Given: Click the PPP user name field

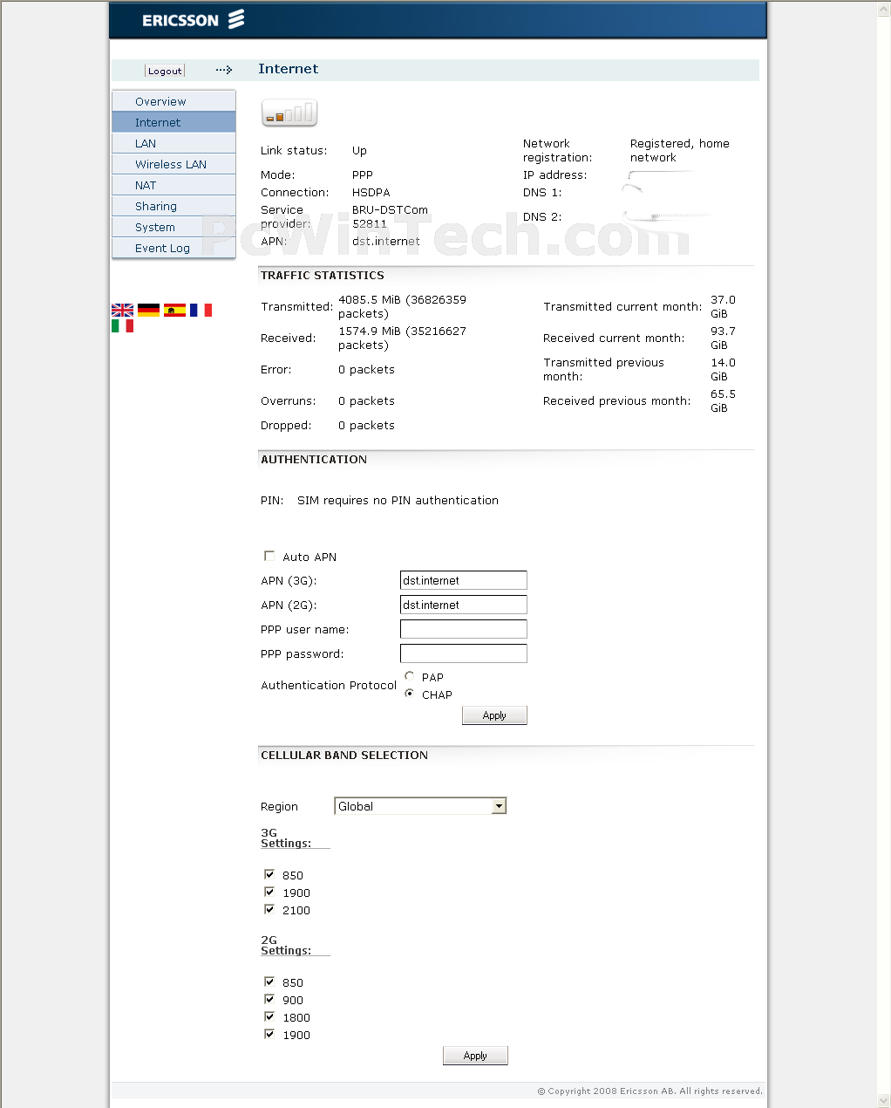Looking at the screenshot, I should [x=464, y=629].
